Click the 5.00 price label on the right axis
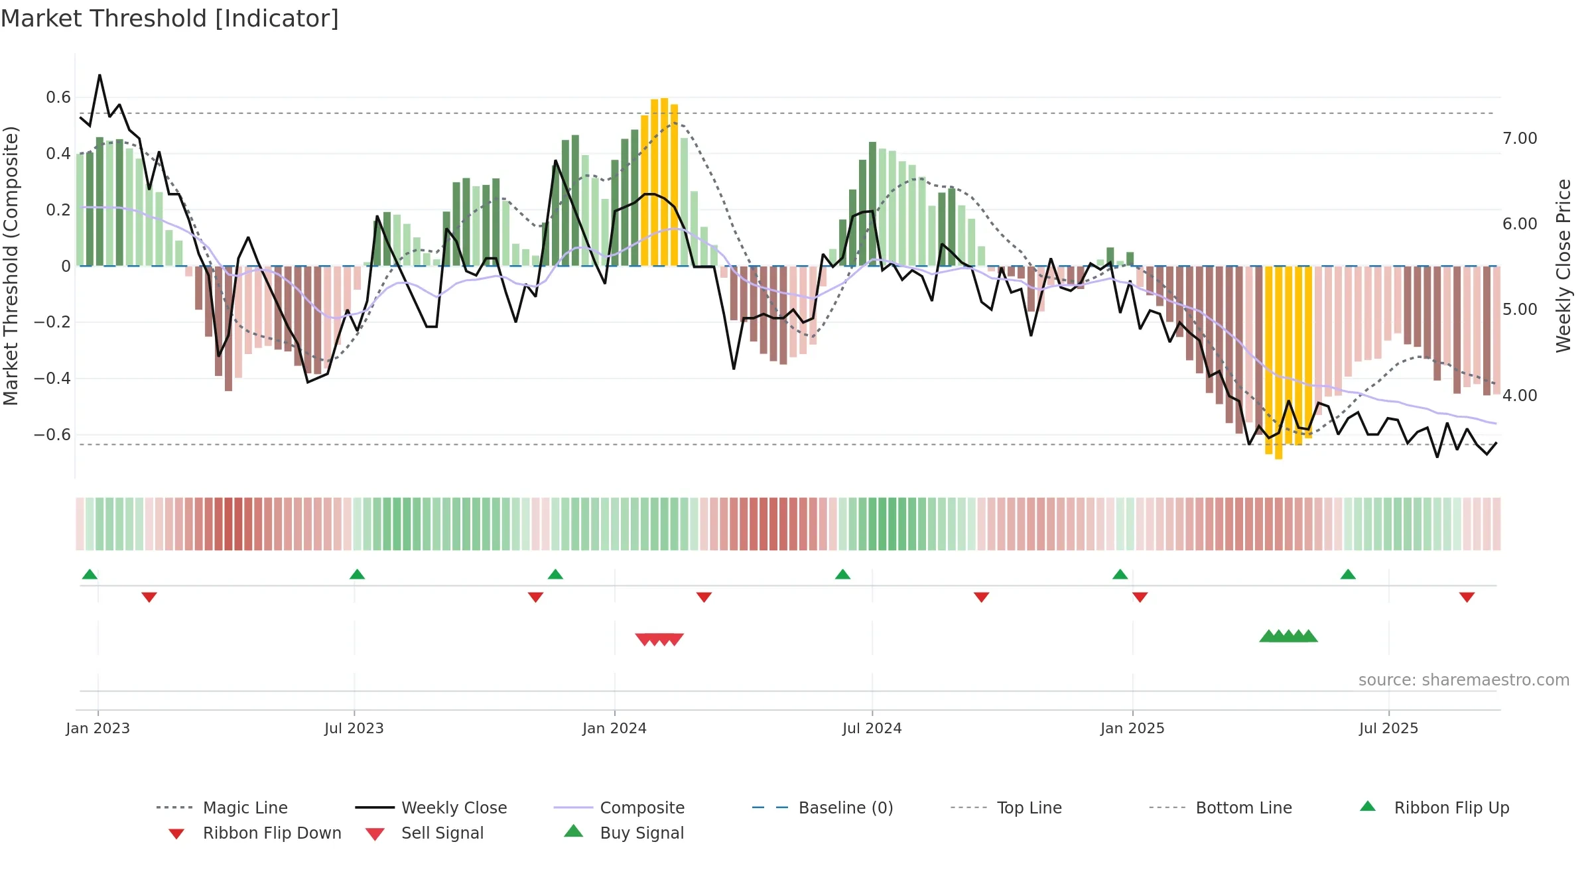Image resolution: width=1592 pixels, height=895 pixels. 1520,310
